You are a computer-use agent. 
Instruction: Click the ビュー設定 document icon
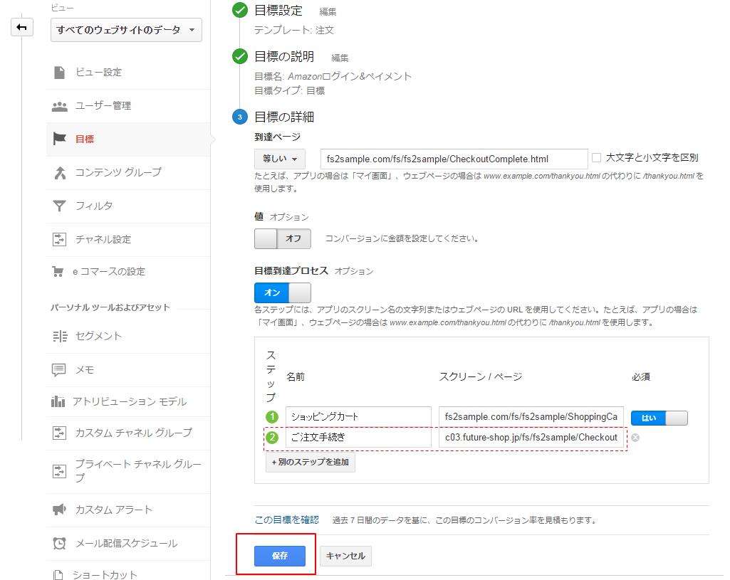tap(59, 73)
